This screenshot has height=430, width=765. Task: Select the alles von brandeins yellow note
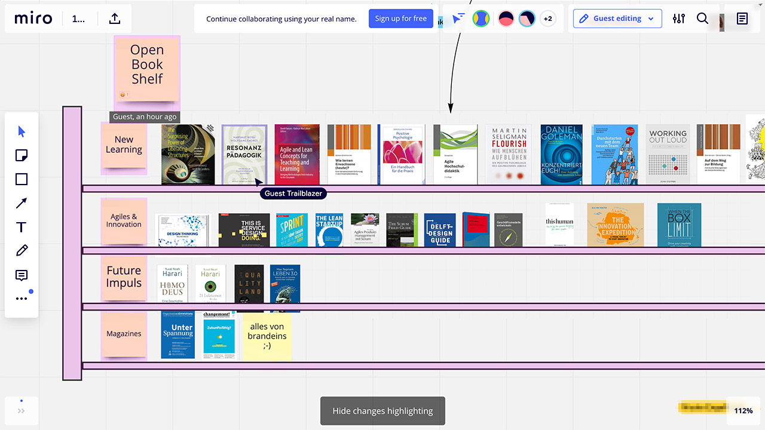click(267, 336)
